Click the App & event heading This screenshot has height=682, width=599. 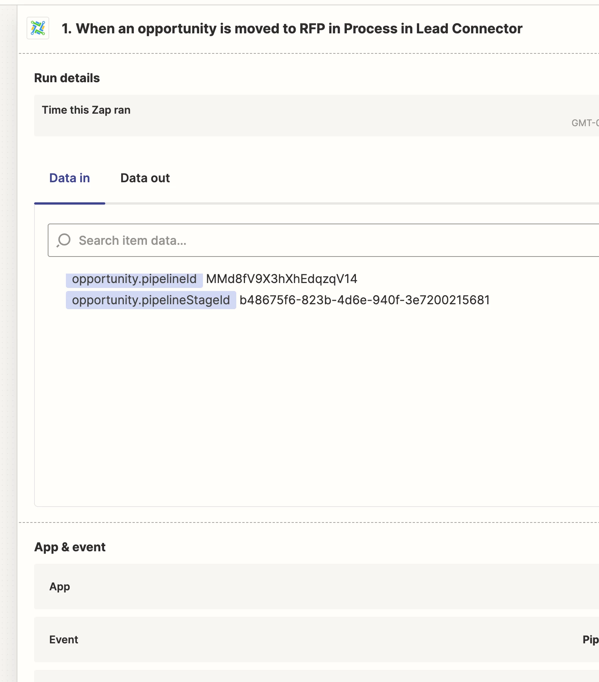pos(70,547)
